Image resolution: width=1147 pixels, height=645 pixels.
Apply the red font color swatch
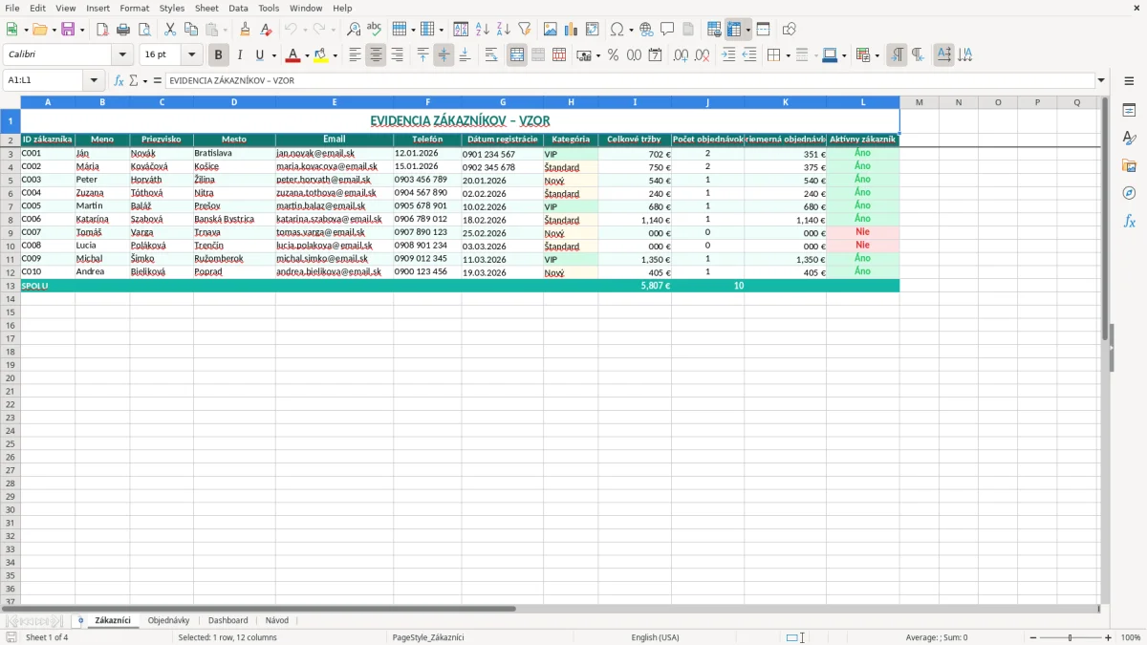click(x=293, y=55)
